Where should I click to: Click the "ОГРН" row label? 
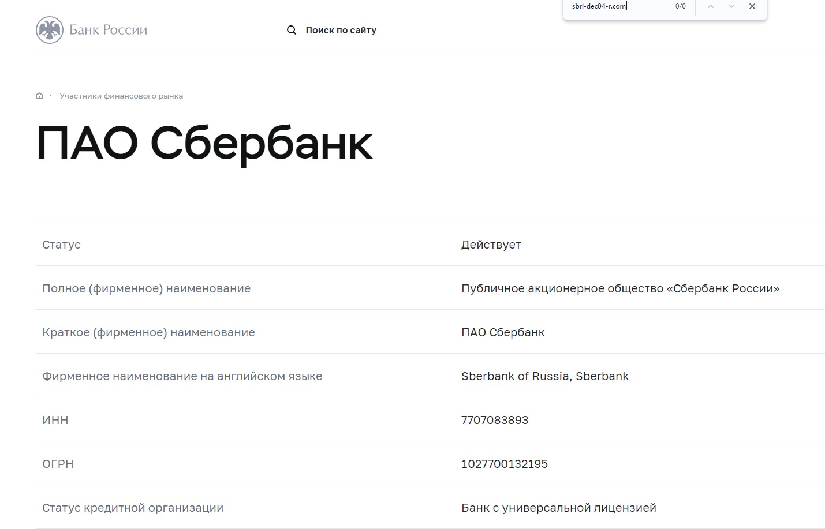point(58,464)
